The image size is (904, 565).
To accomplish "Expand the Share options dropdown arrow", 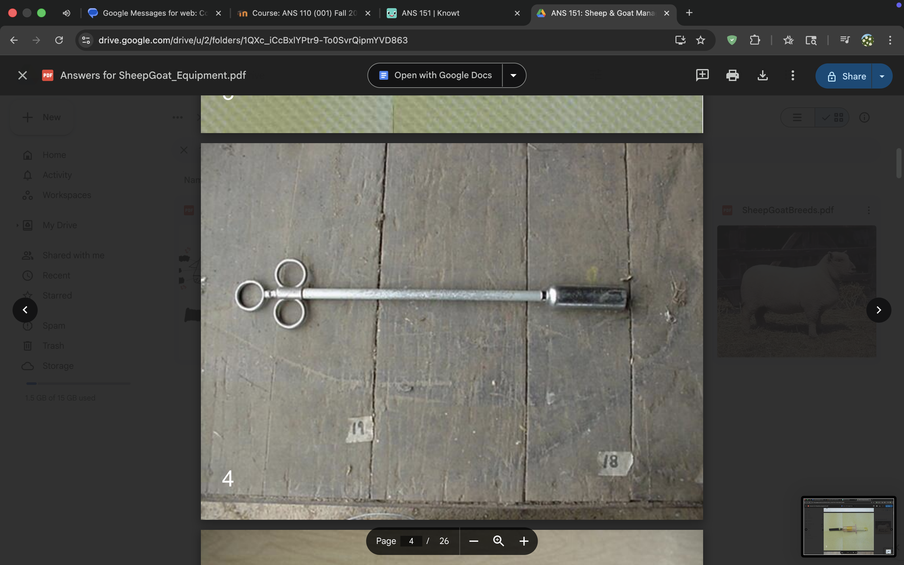I will (x=882, y=76).
